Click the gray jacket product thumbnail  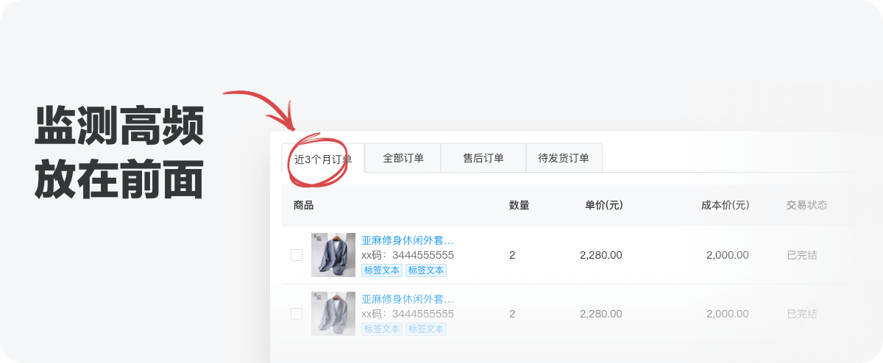pyautogui.click(x=333, y=314)
